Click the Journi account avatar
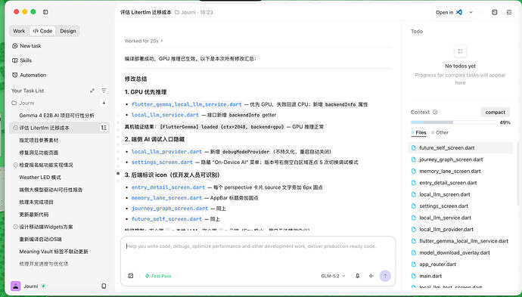 click(16, 286)
